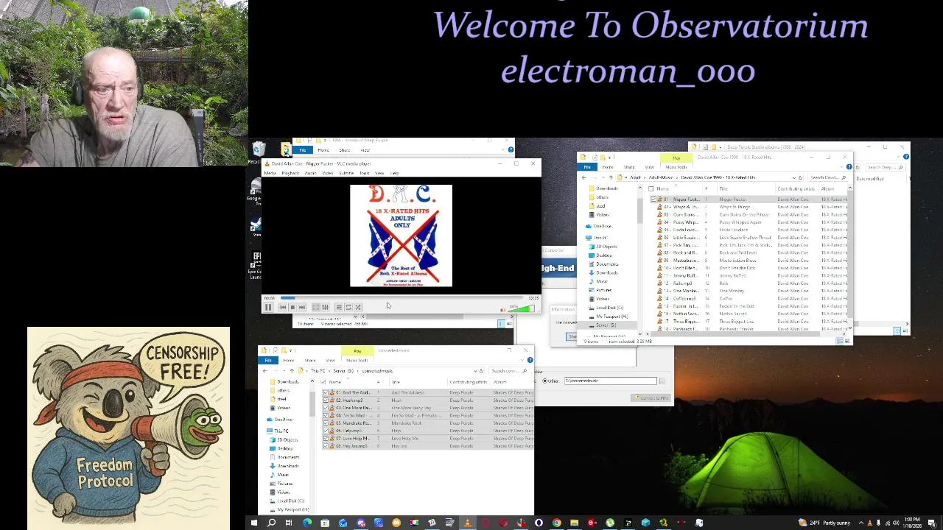
Task: Go up one folder in convertedmusic window
Action: pos(292,371)
